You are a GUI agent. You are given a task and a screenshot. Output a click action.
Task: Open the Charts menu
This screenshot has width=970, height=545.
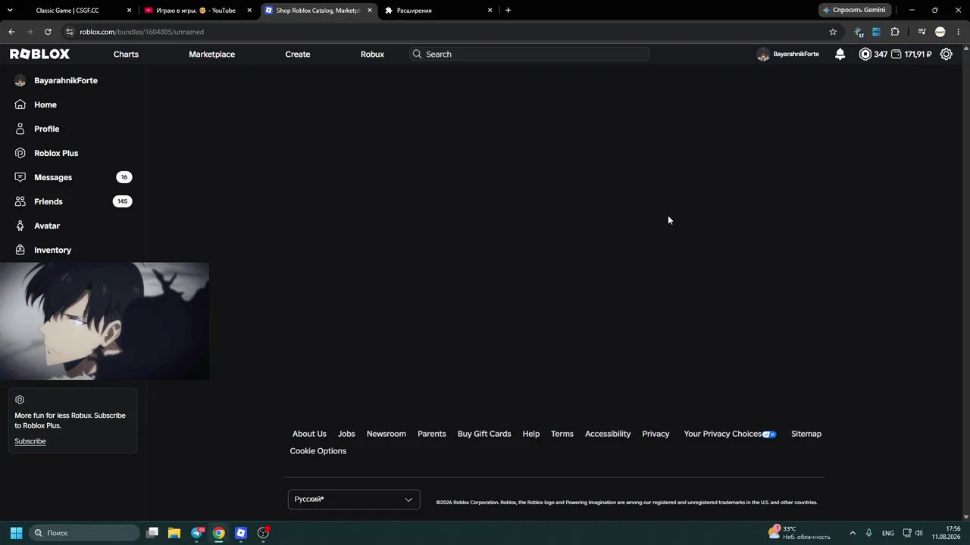pos(126,54)
